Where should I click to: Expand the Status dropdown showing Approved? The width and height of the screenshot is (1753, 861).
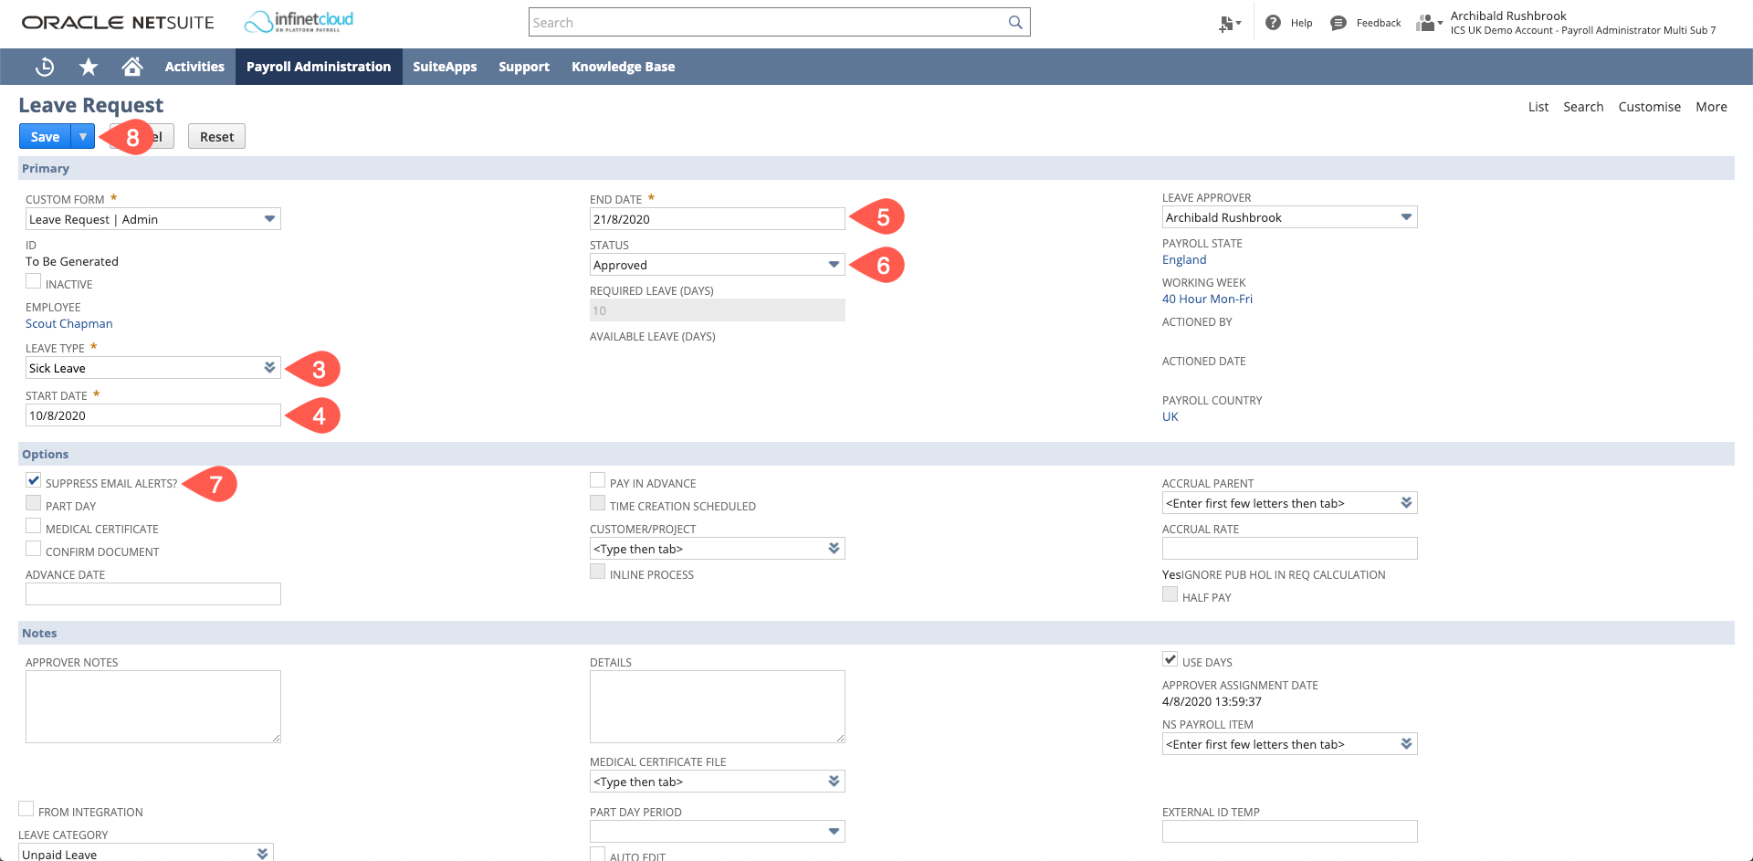pyautogui.click(x=833, y=265)
